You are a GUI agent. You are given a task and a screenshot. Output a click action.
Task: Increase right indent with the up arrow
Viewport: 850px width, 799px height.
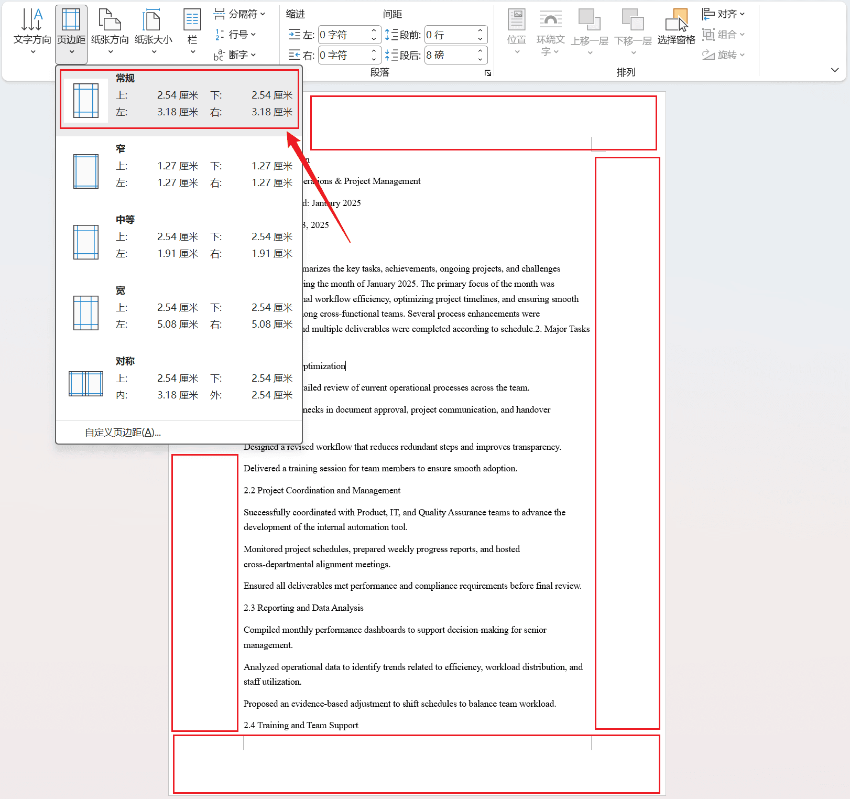[x=374, y=50]
